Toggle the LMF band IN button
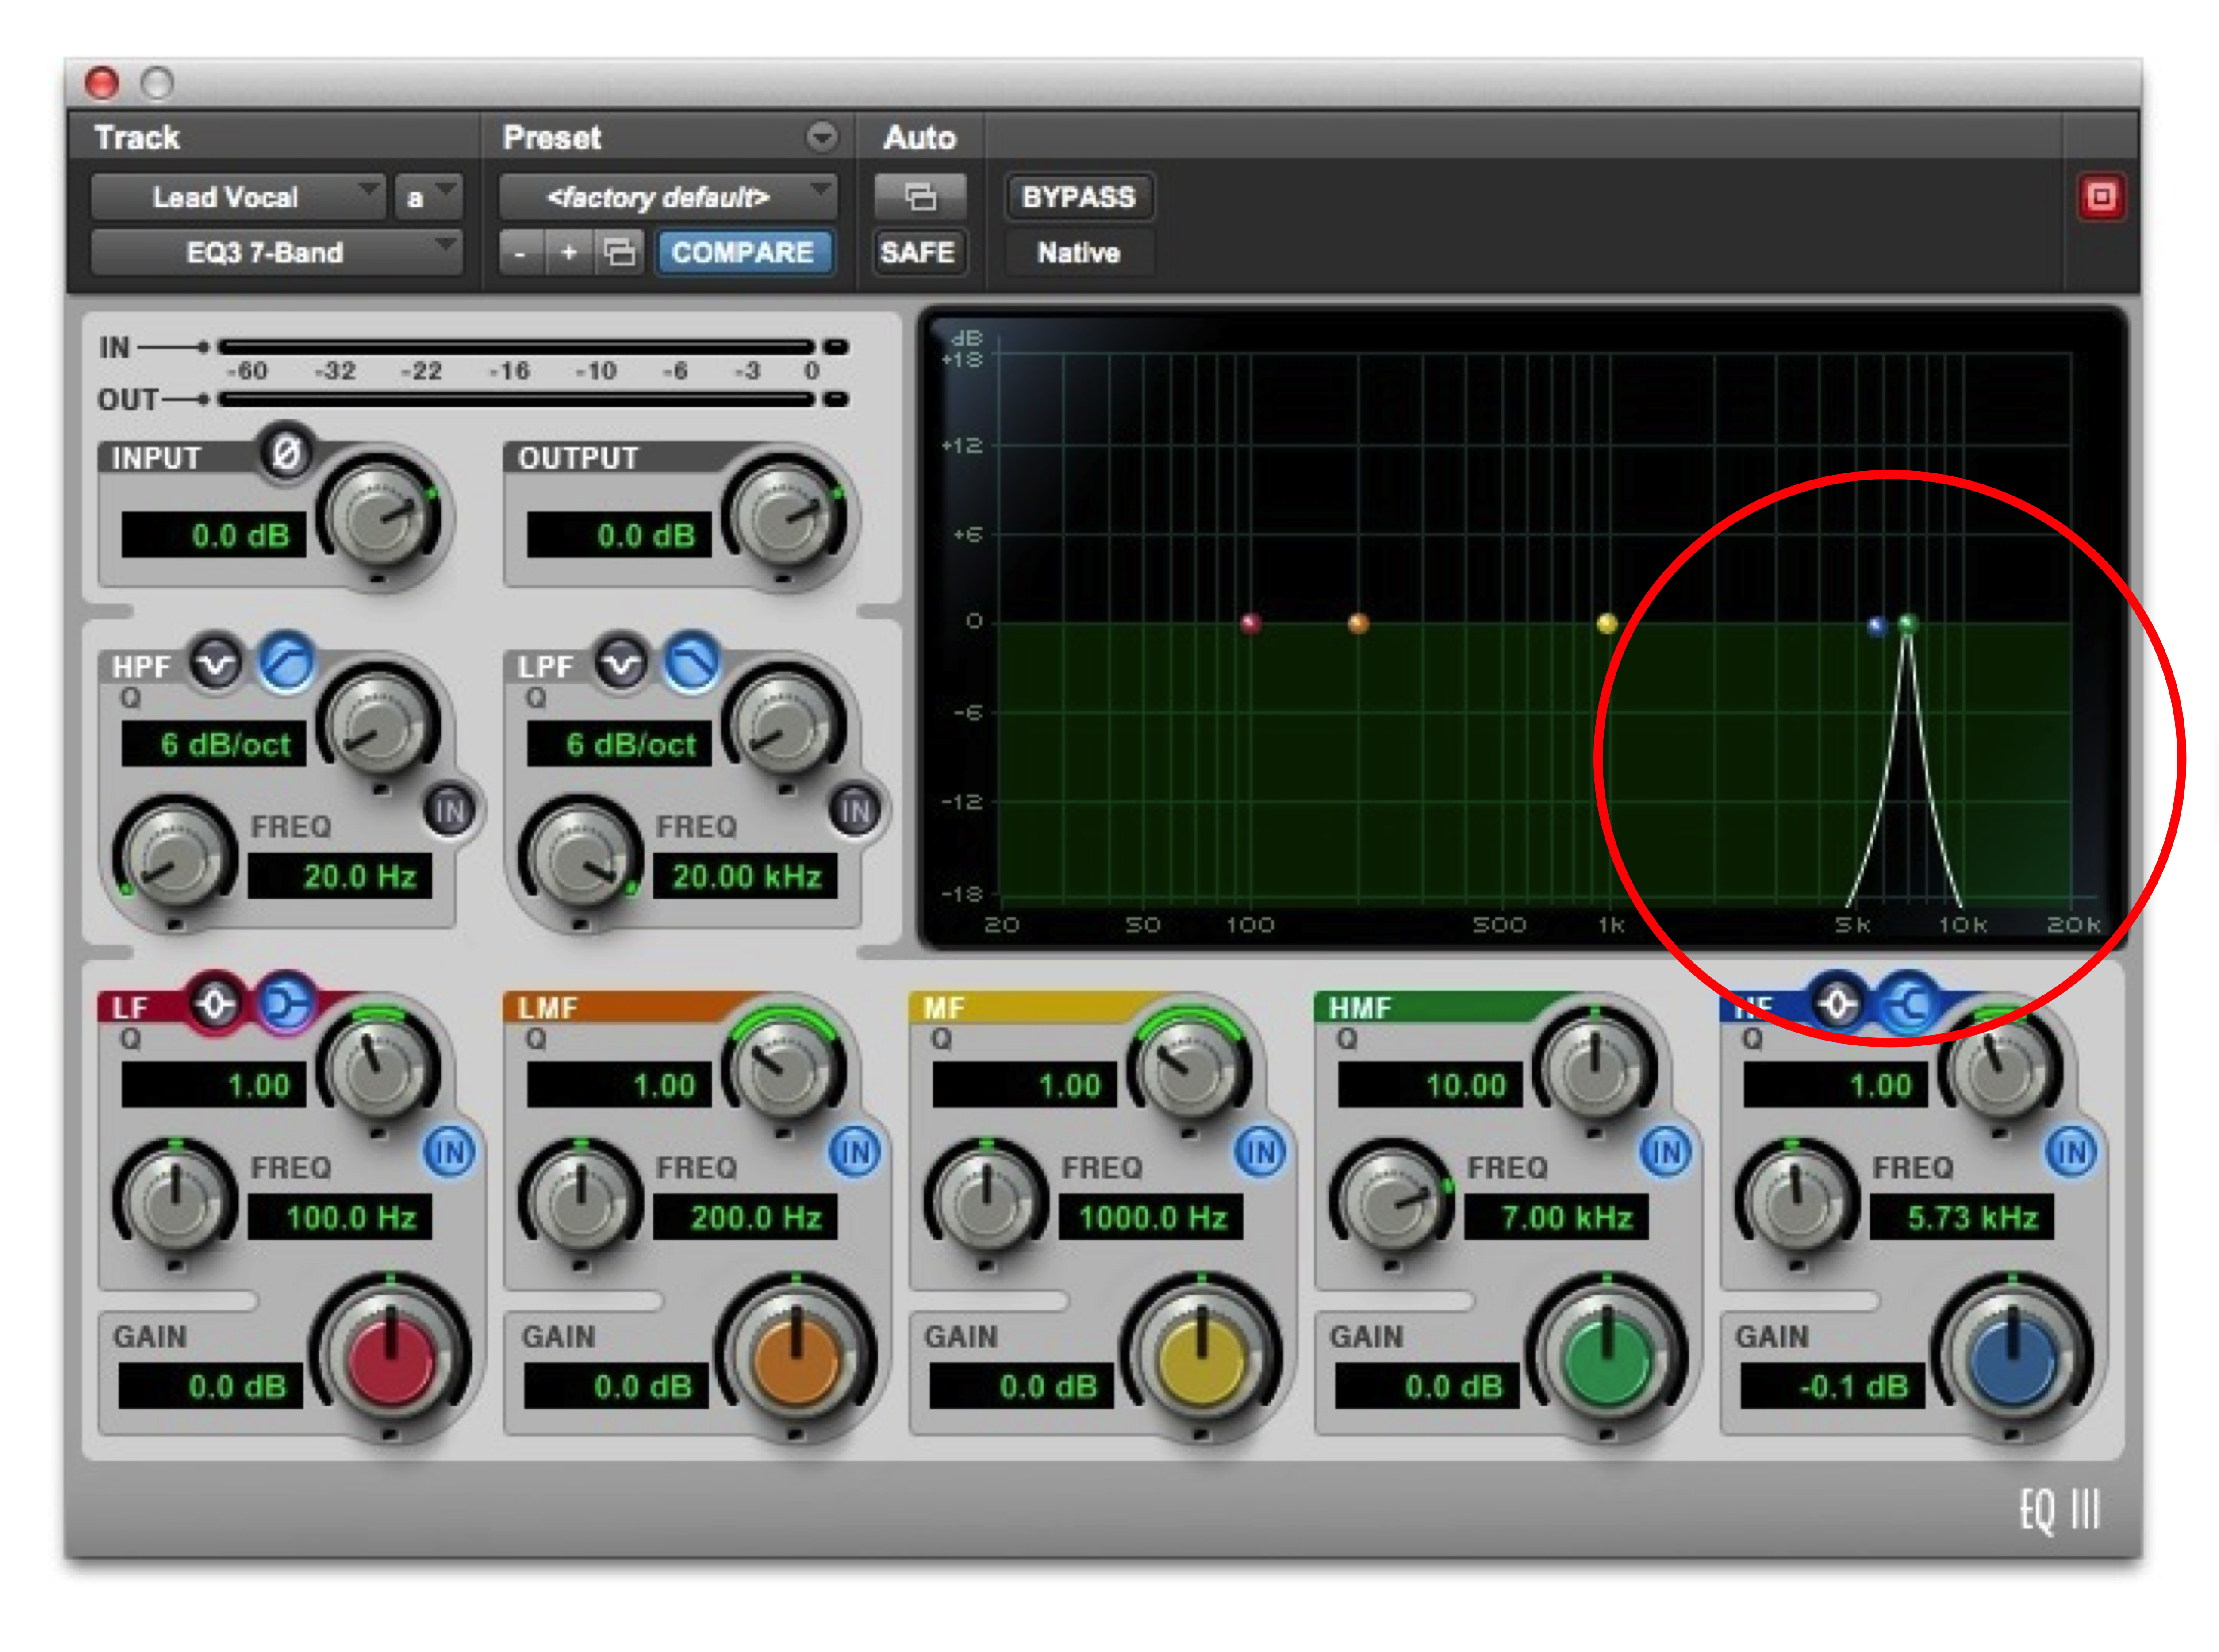Image resolution: width=2219 pixels, height=1652 pixels. 856,1152
